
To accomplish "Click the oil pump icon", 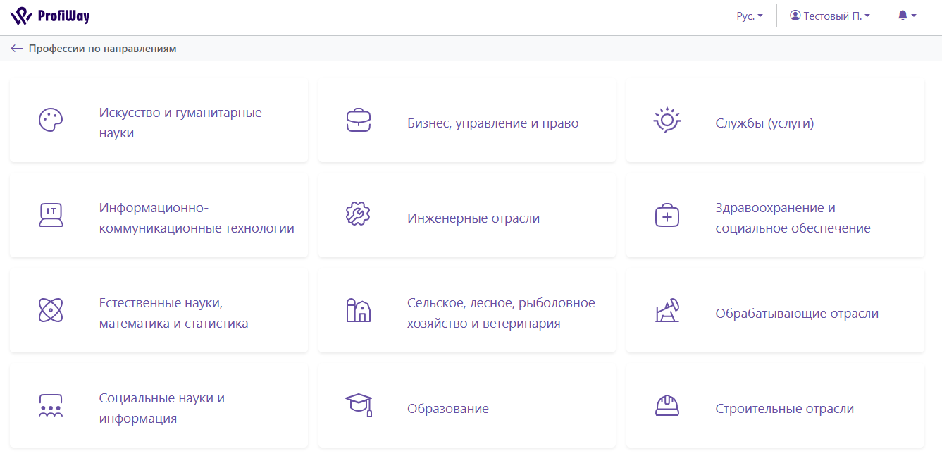I will (667, 310).
